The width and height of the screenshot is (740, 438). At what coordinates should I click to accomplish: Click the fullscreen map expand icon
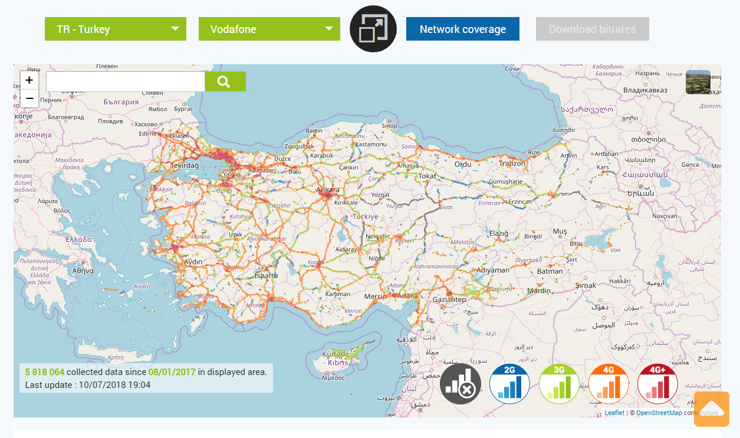pyautogui.click(x=373, y=29)
